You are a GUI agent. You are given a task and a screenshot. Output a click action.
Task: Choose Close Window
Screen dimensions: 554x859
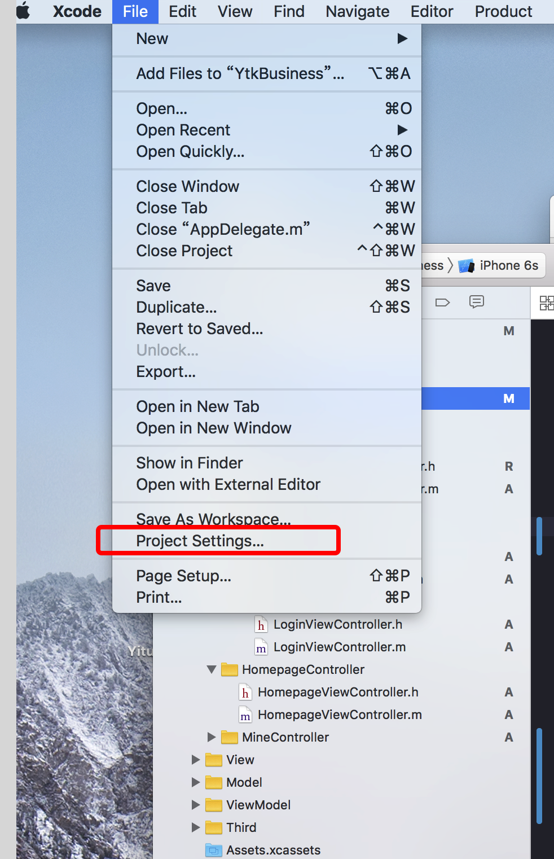tap(267, 186)
